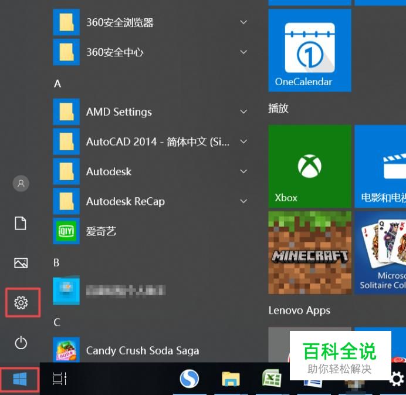The height and width of the screenshot is (395, 406).
Task: Launch Candy Crush Soda Saga
Action: pos(150,350)
